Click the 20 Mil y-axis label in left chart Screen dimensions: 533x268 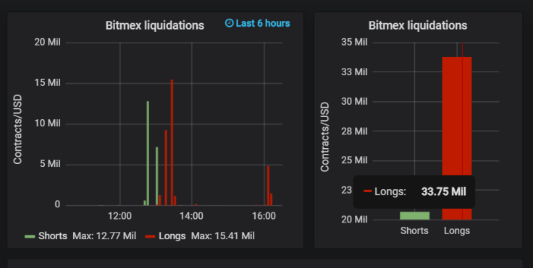[47, 43]
